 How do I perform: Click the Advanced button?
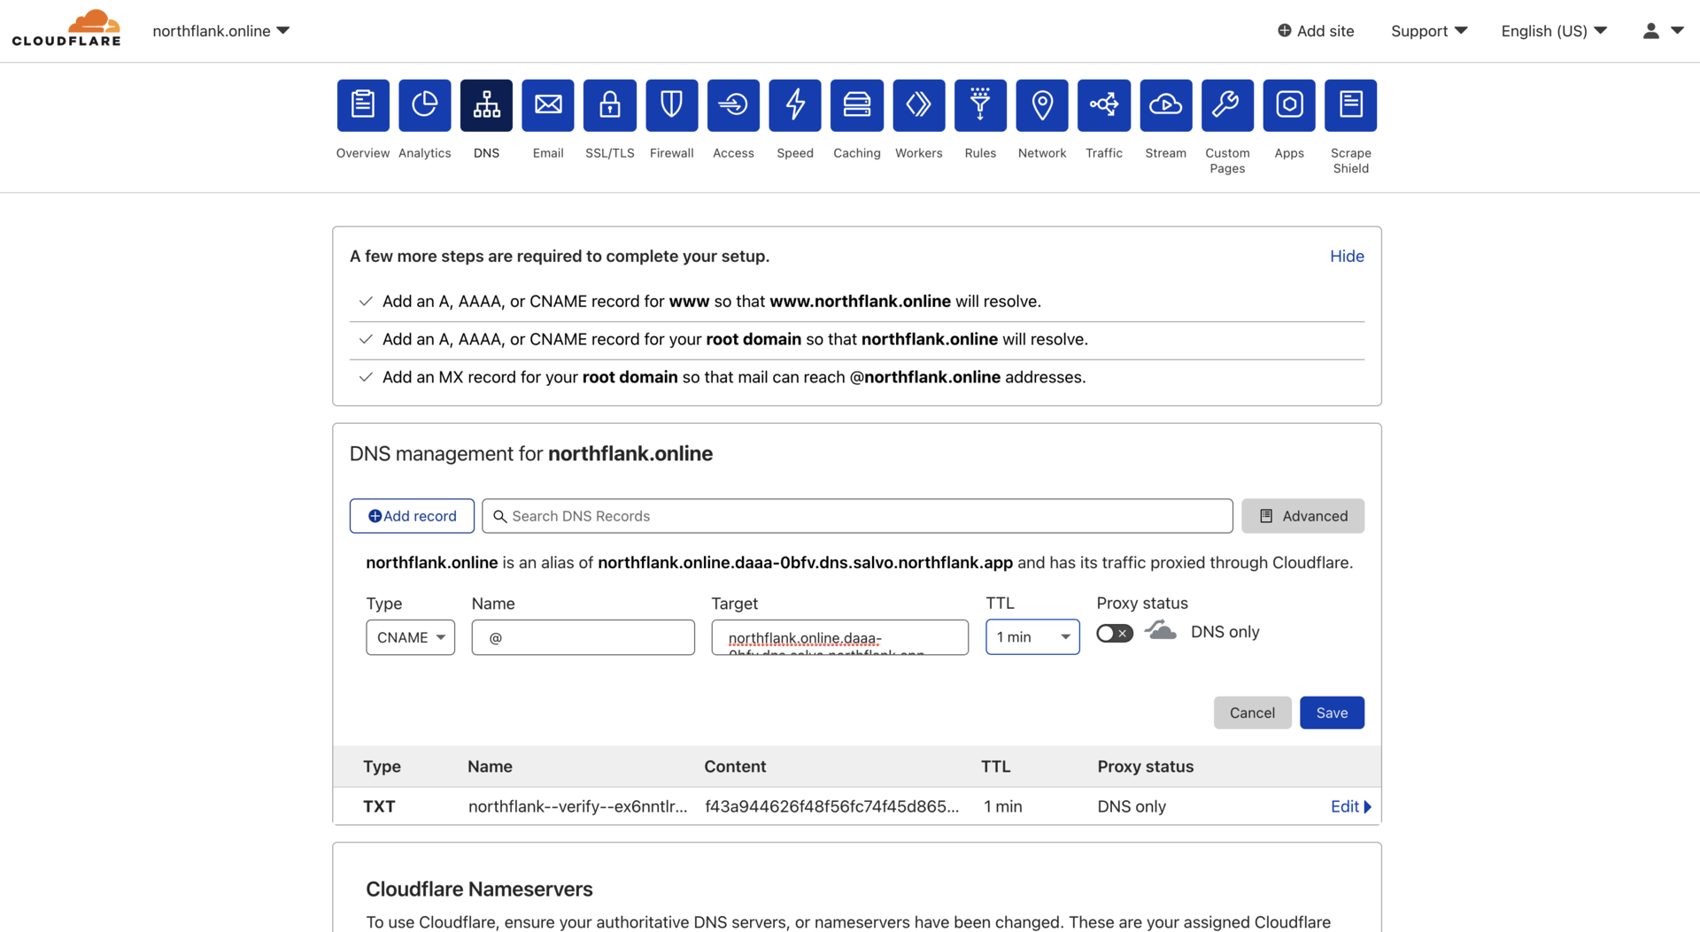[x=1302, y=516]
